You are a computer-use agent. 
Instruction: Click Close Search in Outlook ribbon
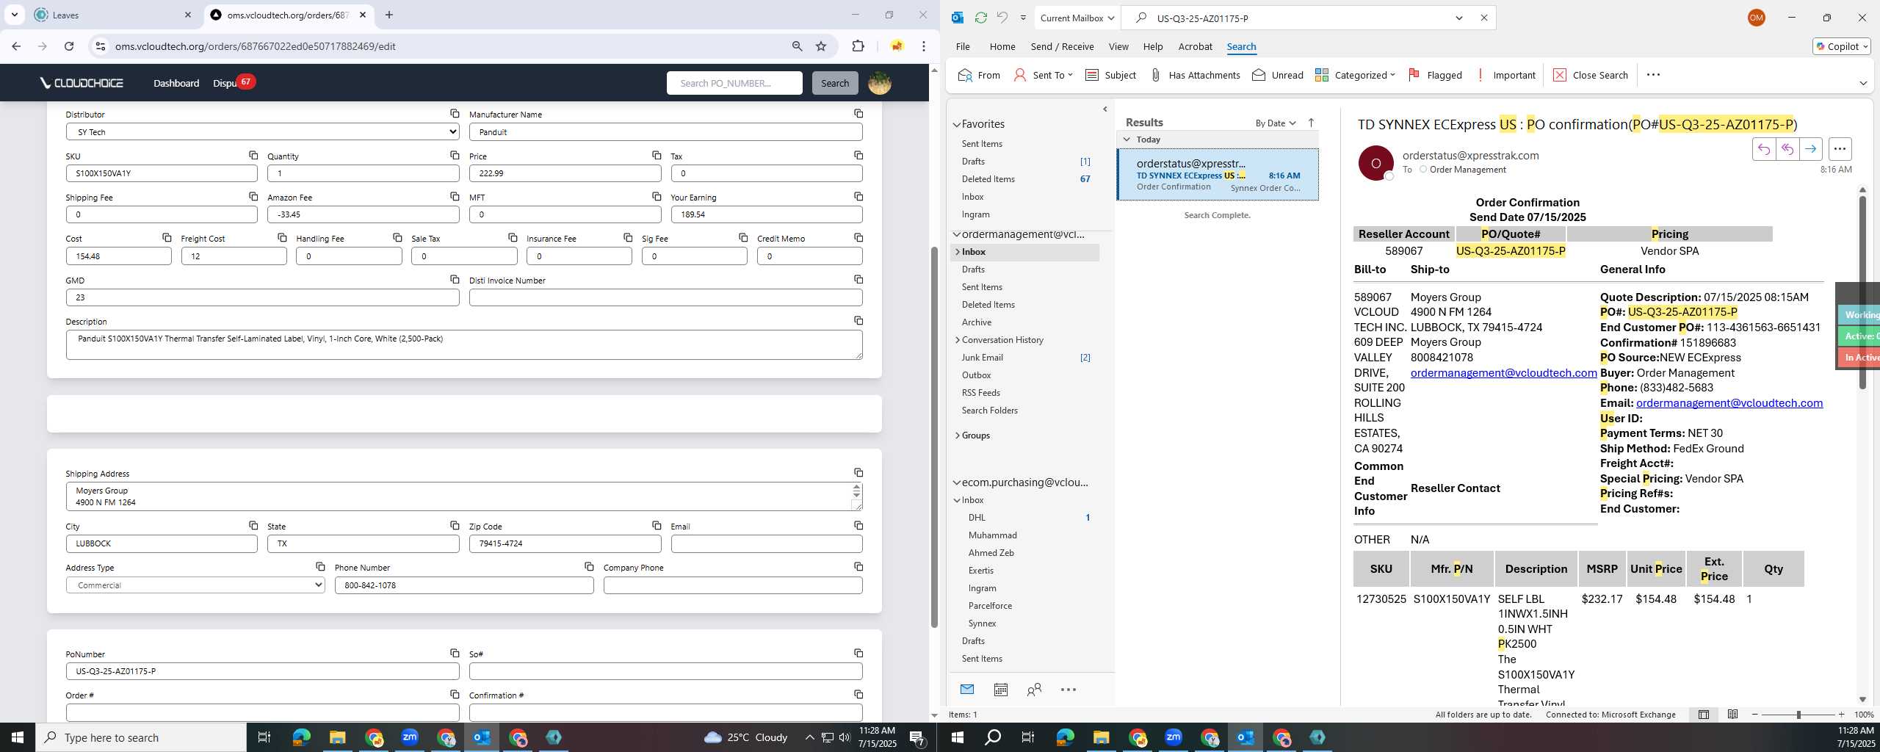pyautogui.click(x=1590, y=75)
